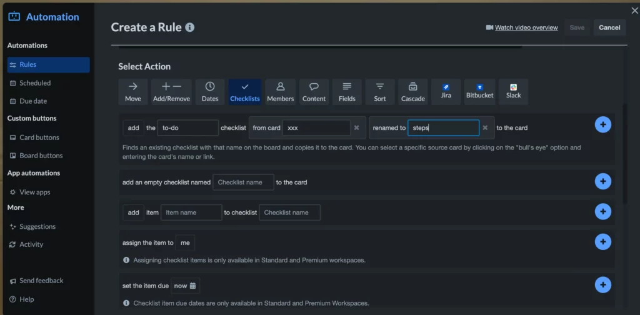Click the info icon beside Create a Rule

pos(190,27)
